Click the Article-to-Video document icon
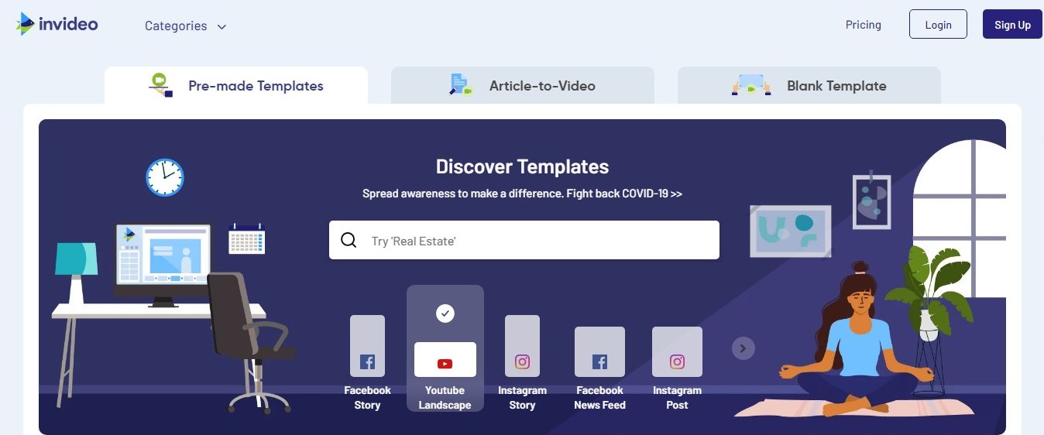This screenshot has height=435, width=1044. 461,85
